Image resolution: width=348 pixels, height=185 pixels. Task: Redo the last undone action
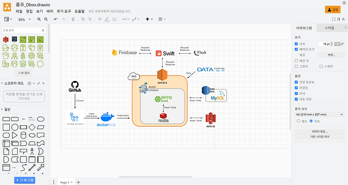click(x=63, y=19)
